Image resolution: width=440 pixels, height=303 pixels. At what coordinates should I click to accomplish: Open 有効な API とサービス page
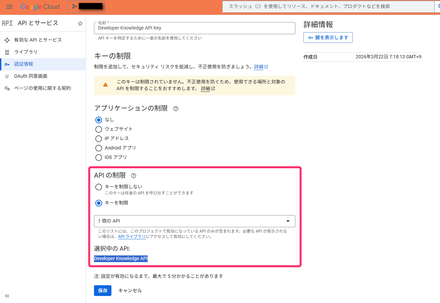[38, 40]
